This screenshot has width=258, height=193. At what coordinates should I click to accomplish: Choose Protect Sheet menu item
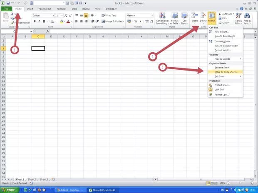click(x=226, y=85)
